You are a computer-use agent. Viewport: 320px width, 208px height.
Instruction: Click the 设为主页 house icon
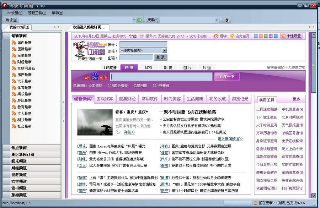click(x=232, y=36)
